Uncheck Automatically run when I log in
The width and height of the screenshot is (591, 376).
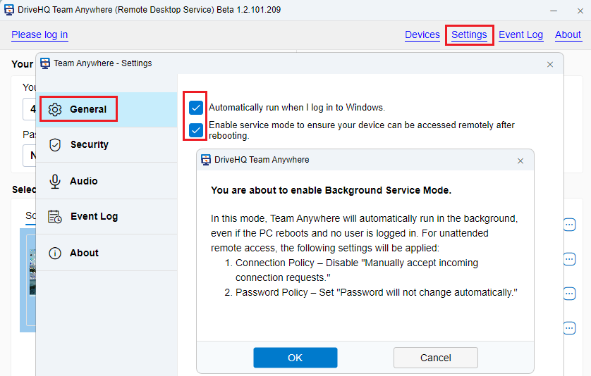196,108
